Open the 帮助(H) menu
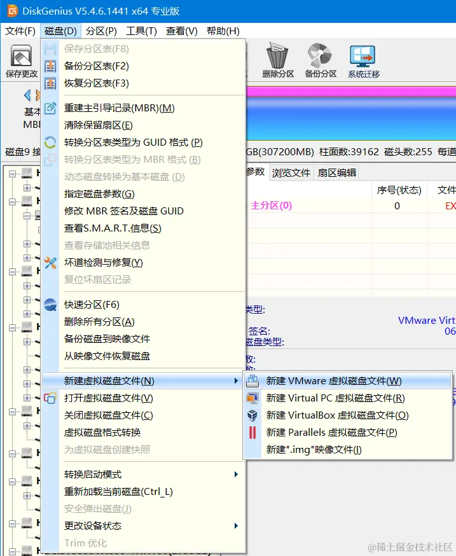 pos(223,31)
